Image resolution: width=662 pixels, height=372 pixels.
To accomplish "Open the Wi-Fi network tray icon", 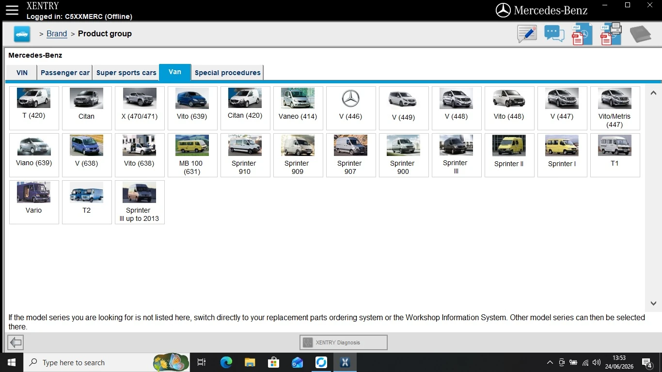I will click(x=585, y=362).
